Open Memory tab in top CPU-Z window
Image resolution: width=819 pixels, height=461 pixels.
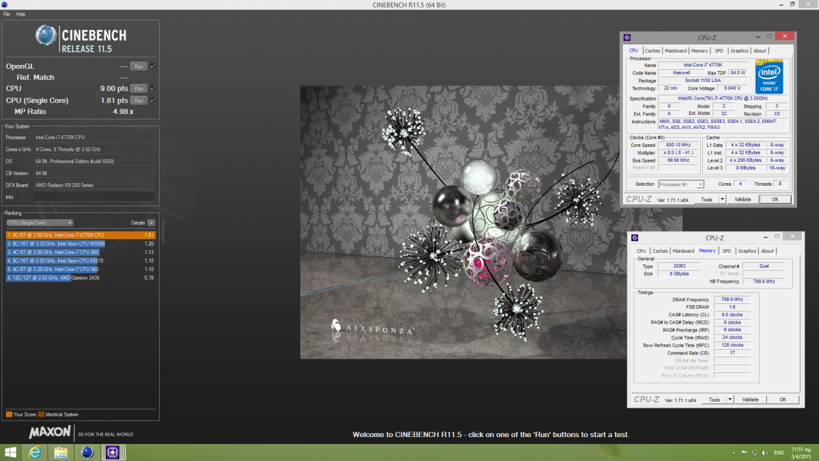pyautogui.click(x=700, y=51)
